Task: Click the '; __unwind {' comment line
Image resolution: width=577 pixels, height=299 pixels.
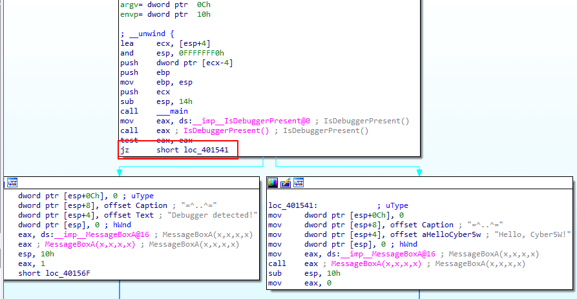Action: point(147,34)
